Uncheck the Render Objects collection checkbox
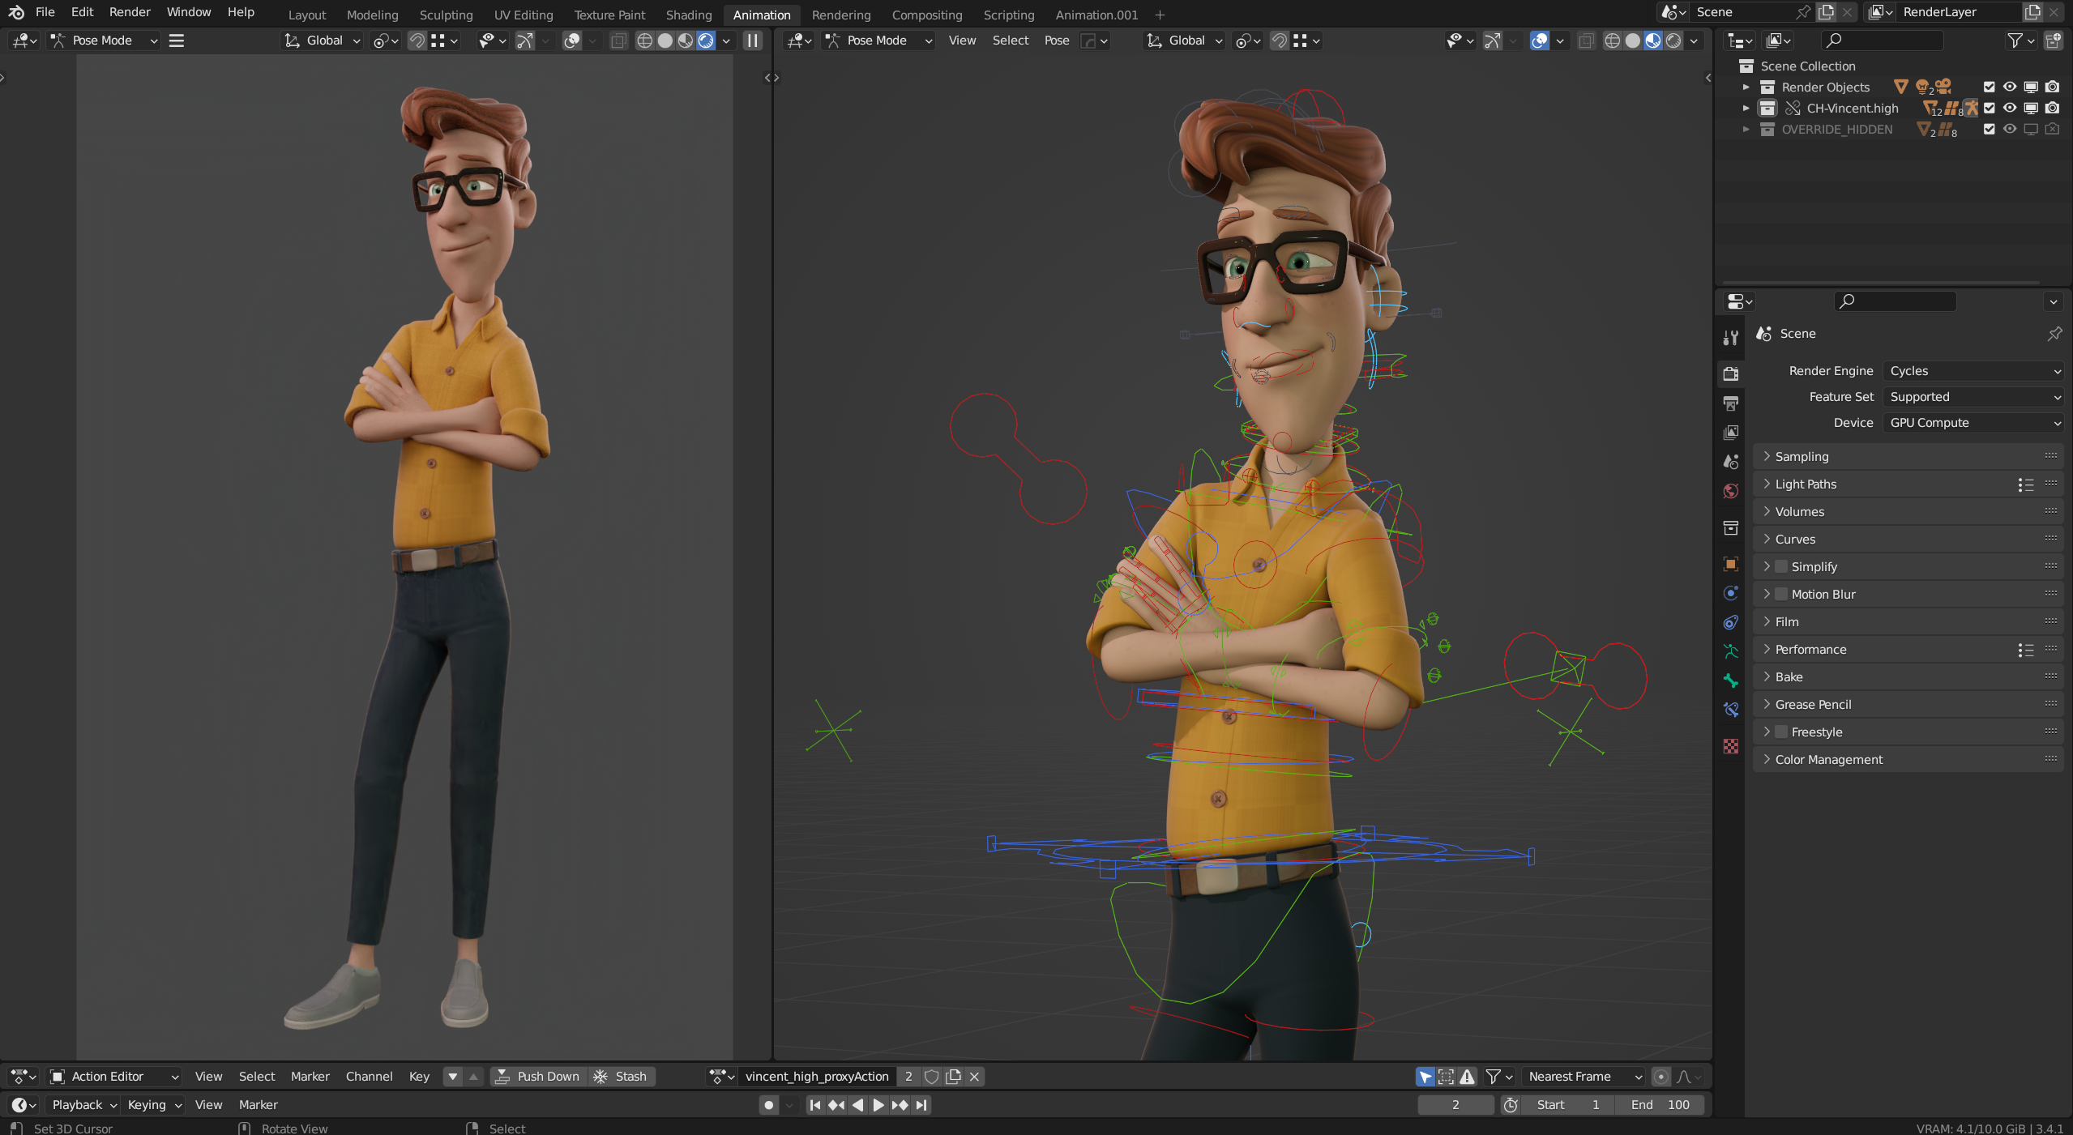 1989,87
